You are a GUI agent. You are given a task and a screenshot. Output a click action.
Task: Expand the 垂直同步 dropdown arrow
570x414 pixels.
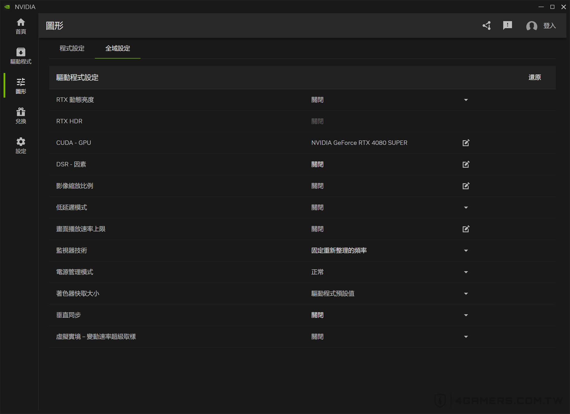click(466, 315)
